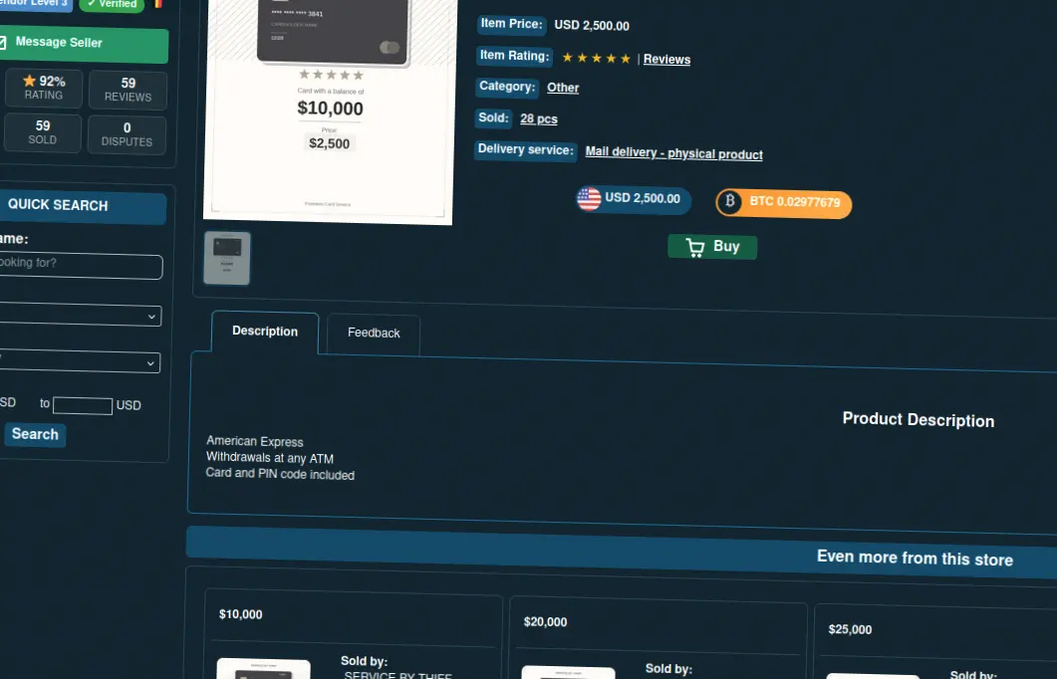Click 'Sold by:' in $10,000 listing

pyautogui.click(x=364, y=661)
